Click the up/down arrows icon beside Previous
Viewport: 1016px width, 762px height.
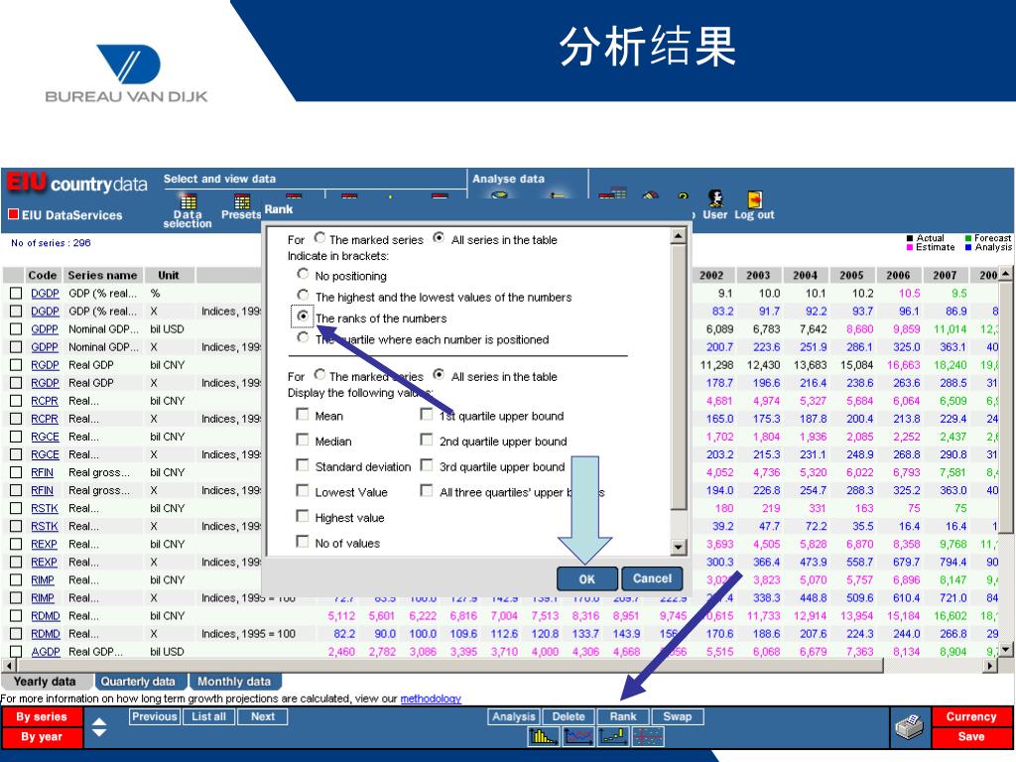tap(99, 727)
